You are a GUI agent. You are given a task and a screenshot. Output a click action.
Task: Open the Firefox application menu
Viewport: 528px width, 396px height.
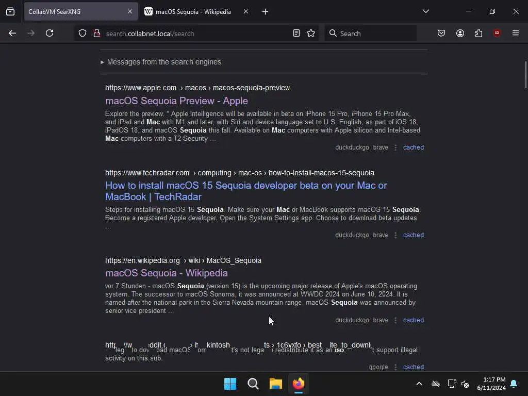coord(516,33)
